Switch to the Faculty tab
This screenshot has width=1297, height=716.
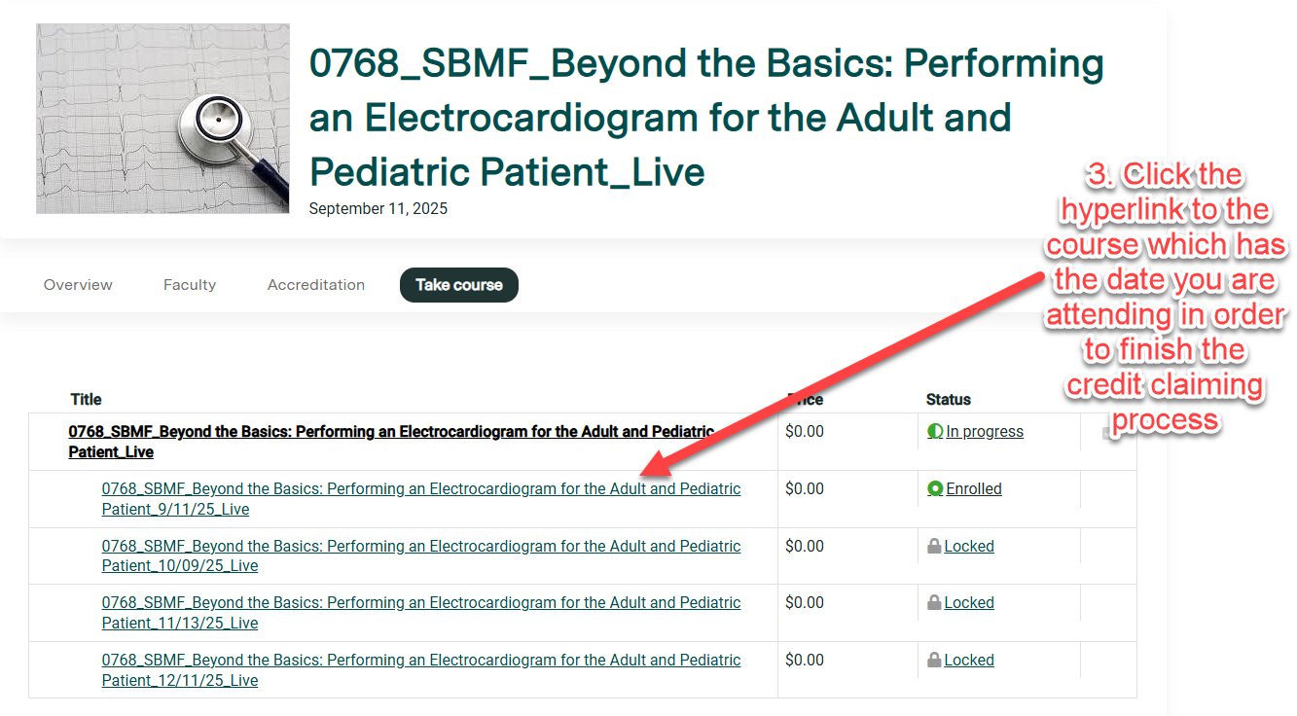pyautogui.click(x=190, y=285)
